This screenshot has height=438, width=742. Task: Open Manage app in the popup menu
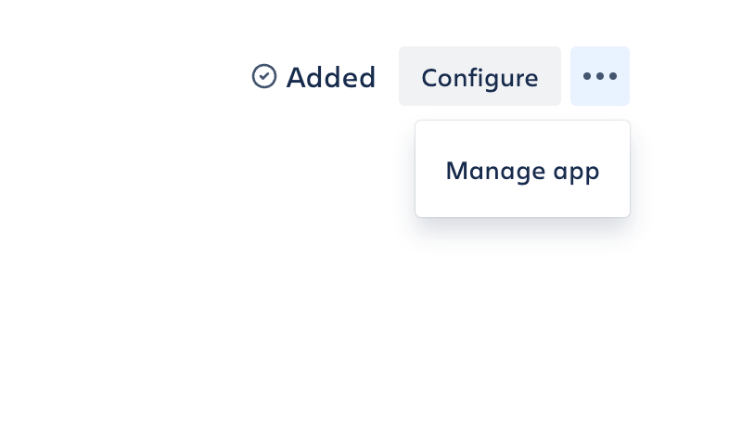point(522,169)
